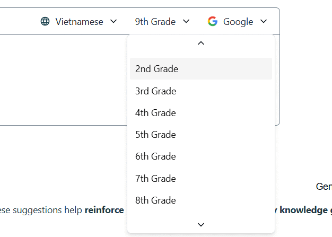This screenshot has height=237, width=332.
Task: Click the Vietnamese language label
Action: click(x=79, y=22)
